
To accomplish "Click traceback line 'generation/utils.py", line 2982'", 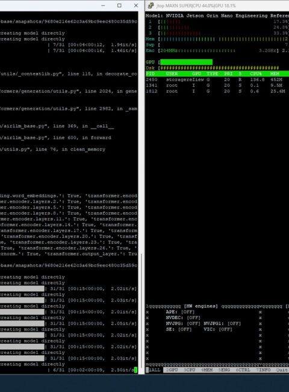I will click(69, 109).
